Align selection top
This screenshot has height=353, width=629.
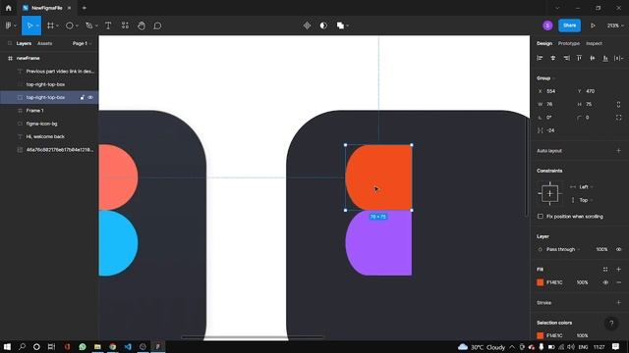(579, 58)
